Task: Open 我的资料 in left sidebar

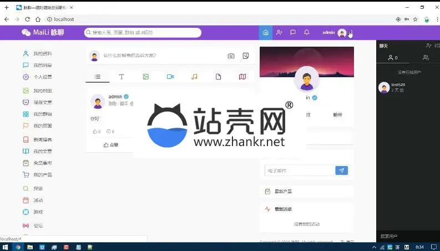Action: [x=42, y=54]
